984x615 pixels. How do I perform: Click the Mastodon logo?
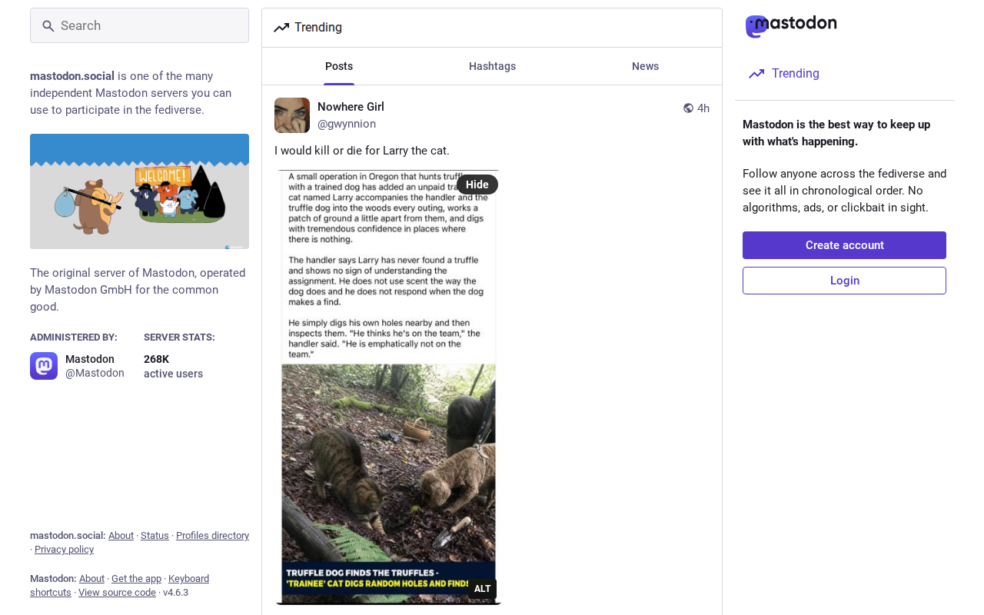[791, 26]
